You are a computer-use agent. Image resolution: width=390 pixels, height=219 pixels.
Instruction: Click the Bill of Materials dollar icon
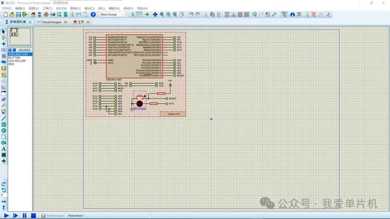pyautogui.click(x=72, y=14)
